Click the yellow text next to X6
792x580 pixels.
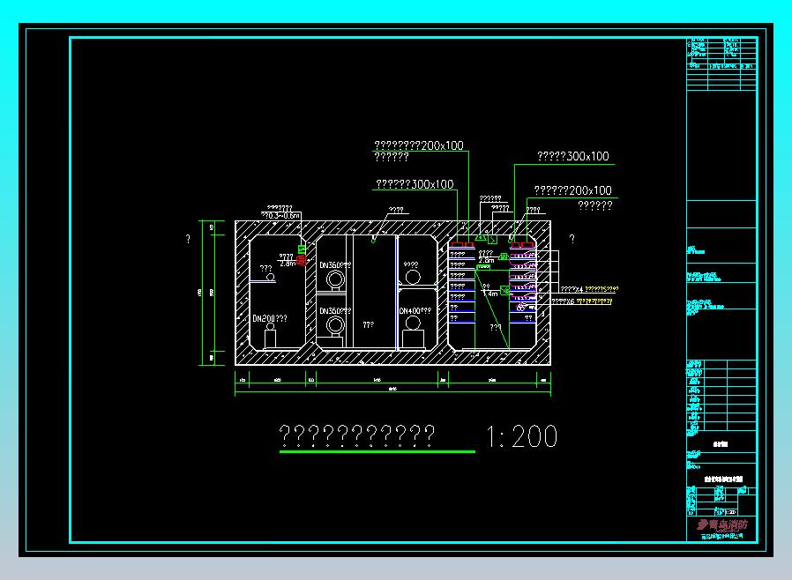tap(594, 301)
